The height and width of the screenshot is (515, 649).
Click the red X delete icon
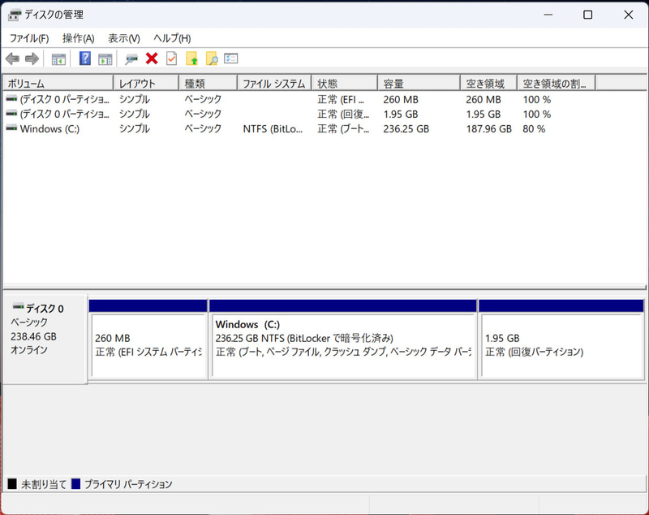point(152,58)
